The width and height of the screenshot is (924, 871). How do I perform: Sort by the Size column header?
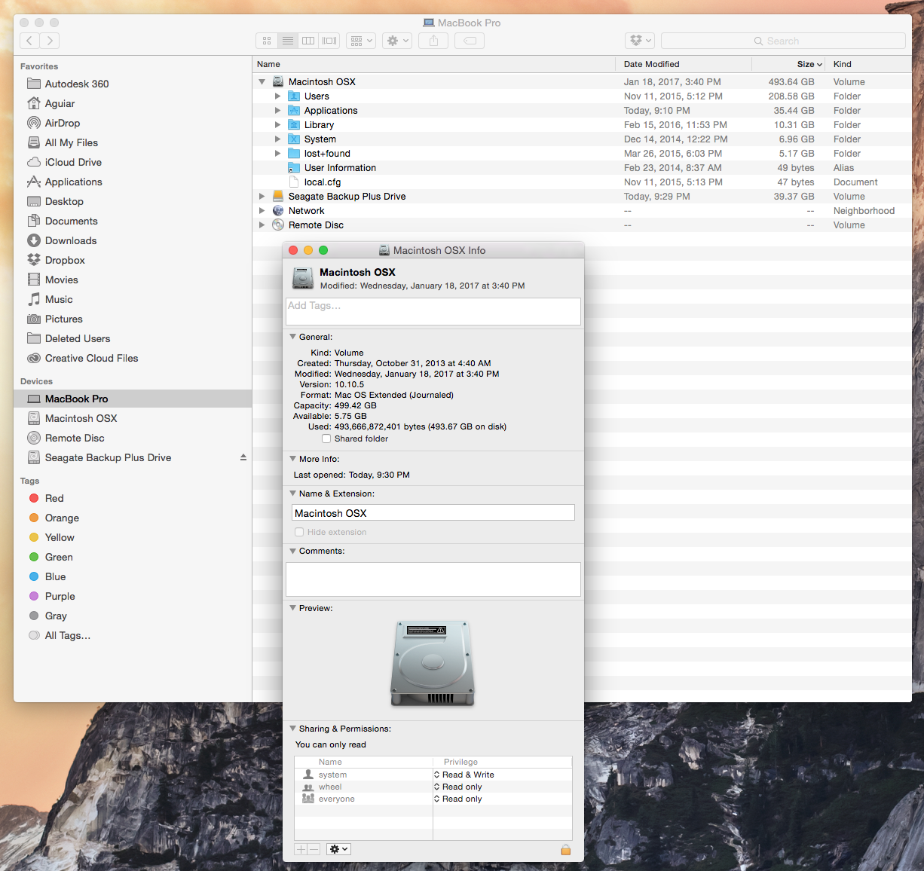pos(788,64)
